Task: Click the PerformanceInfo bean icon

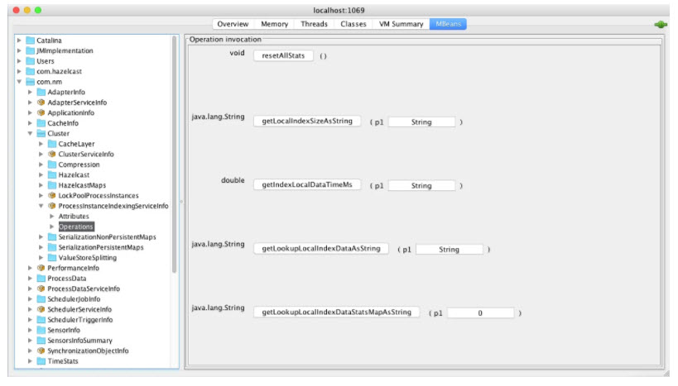Action: [41, 268]
